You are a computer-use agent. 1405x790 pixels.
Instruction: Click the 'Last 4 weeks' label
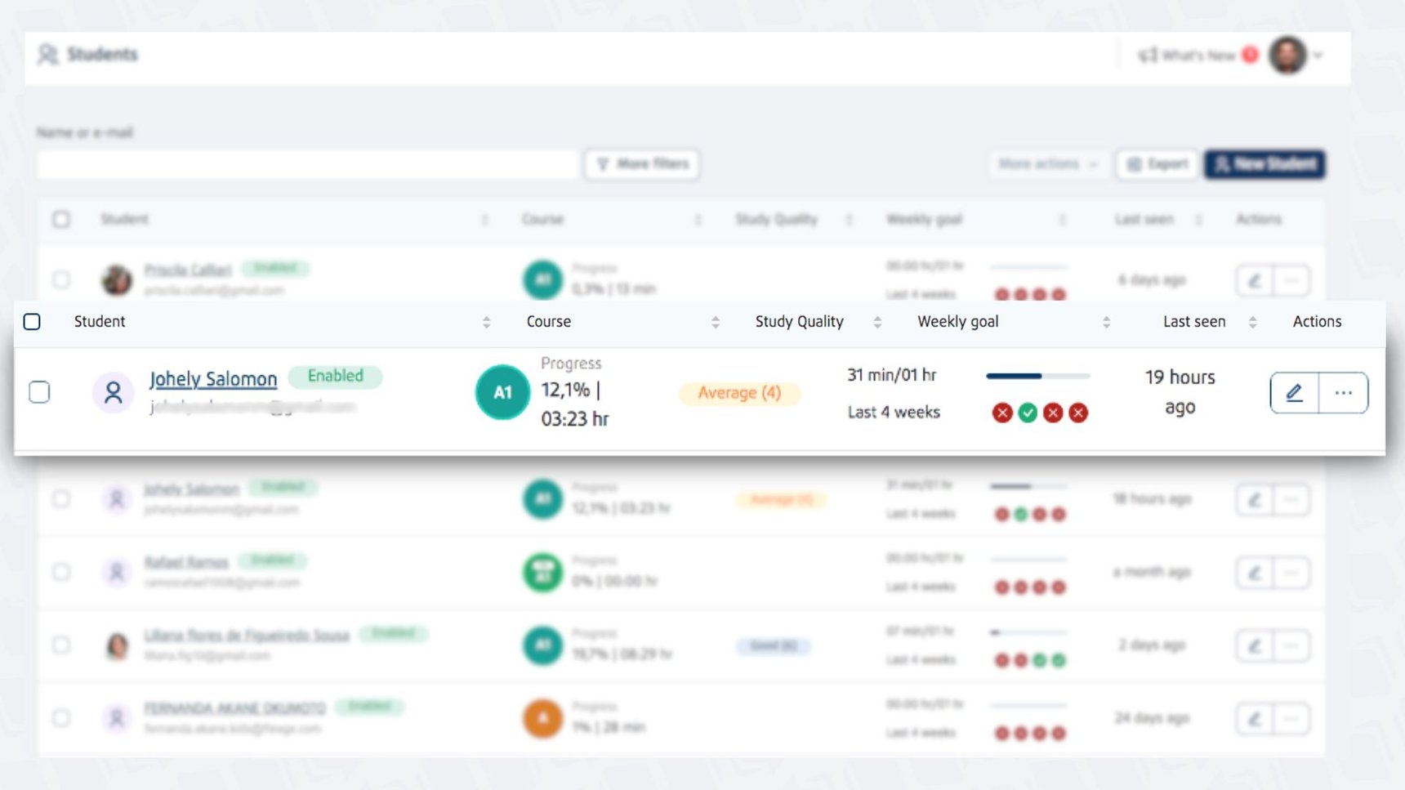pos(894,413)
